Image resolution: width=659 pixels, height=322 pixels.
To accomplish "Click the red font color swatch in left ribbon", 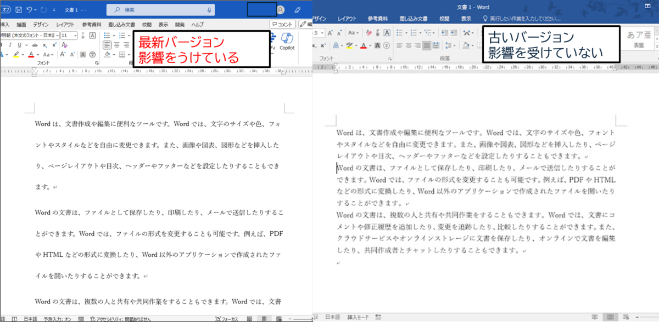I will click(x=30, y=55).
